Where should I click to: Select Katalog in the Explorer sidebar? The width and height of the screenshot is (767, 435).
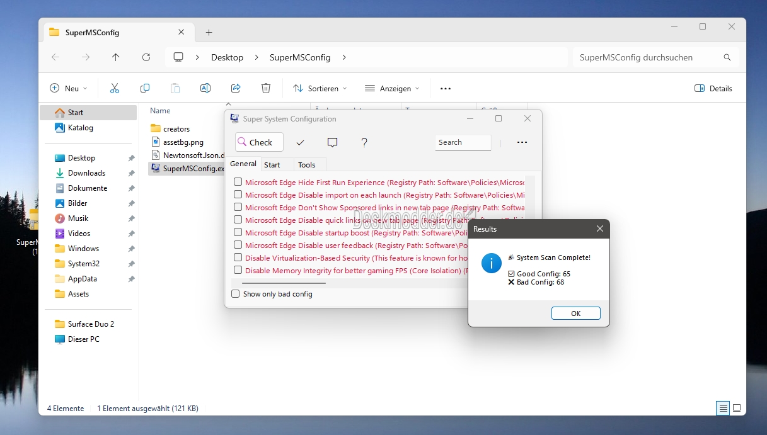click(x=88, y=128)
